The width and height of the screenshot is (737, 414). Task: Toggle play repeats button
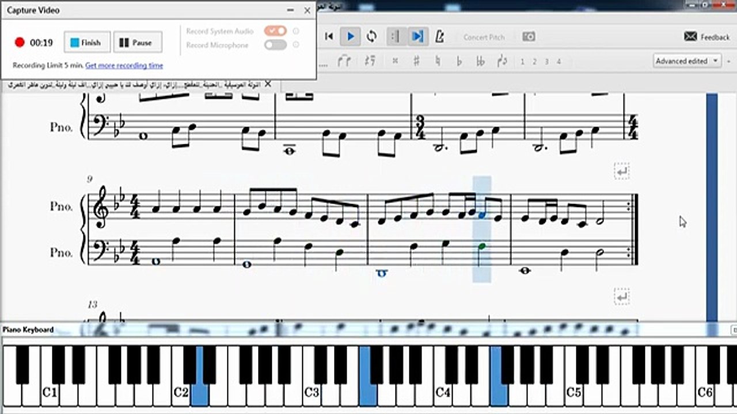tap(395, 37)
